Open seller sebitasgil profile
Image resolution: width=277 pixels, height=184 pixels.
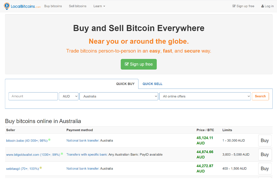click(x=22, y=169)
